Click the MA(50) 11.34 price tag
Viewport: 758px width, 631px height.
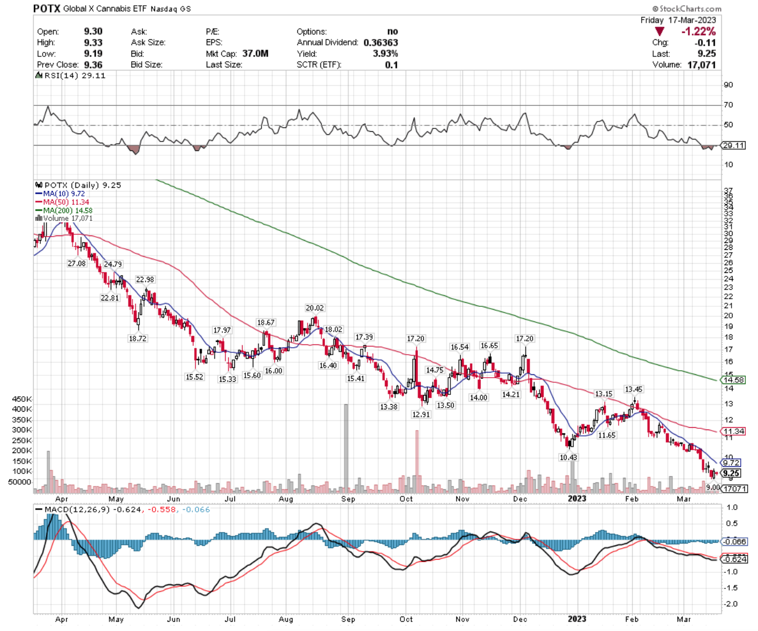734,431
